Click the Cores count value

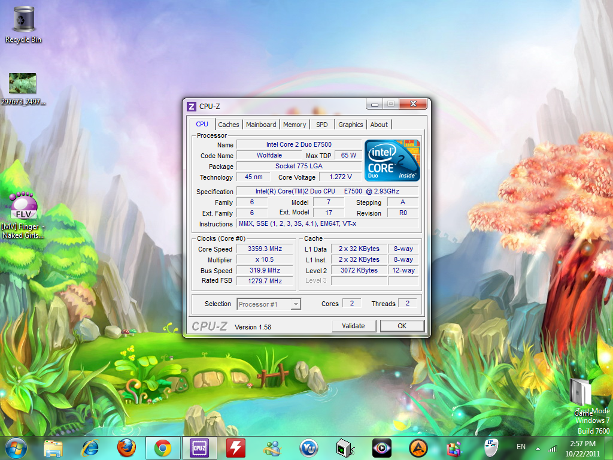352,303
